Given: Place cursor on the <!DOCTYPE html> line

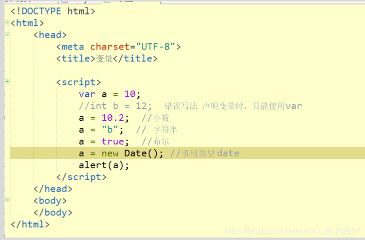Looking at the screenshot, I should click(53, 11).
